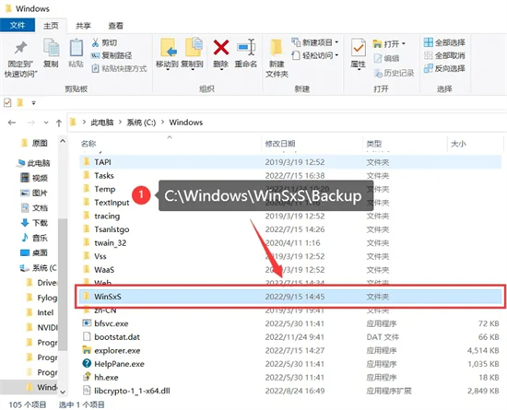507x410 pixels.
Task: Open Properties with the checkmark icon
Action: click(359, 48)
